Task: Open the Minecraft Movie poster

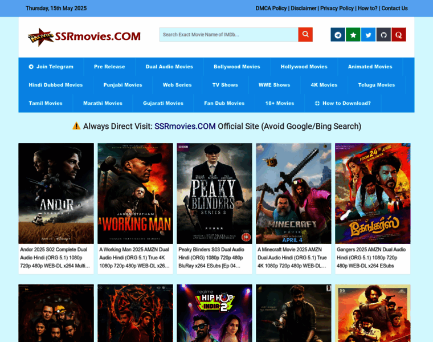Action: [293, 193]
